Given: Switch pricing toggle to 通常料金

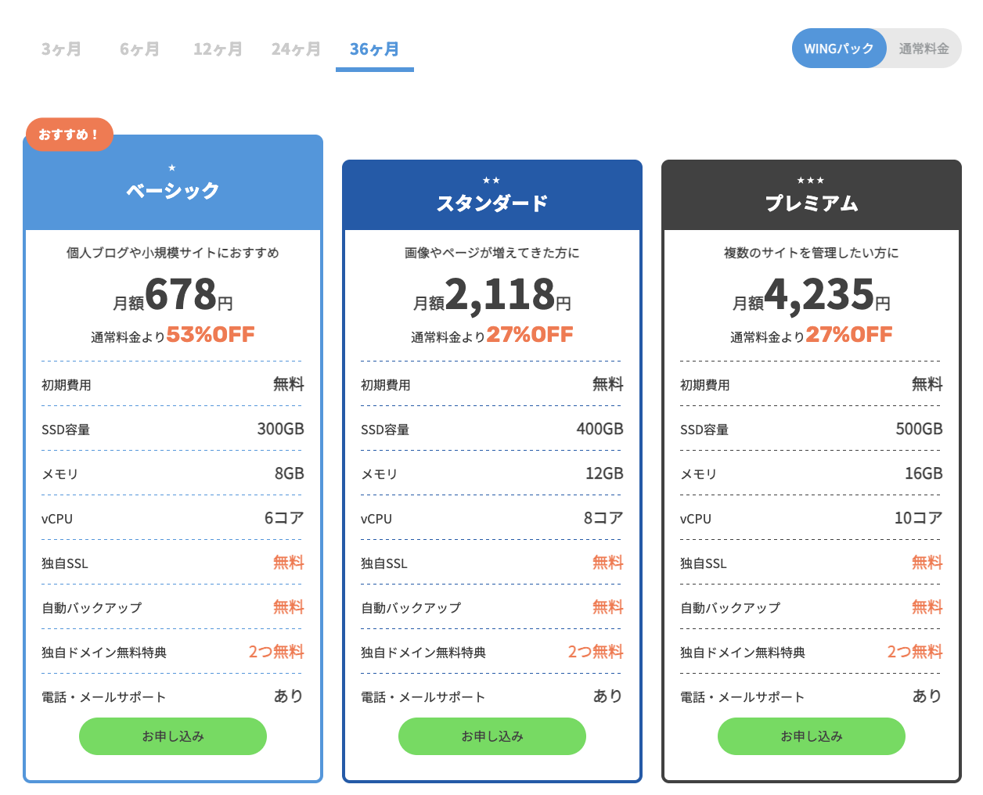Looking at the screenshot, I should point(924,49).
